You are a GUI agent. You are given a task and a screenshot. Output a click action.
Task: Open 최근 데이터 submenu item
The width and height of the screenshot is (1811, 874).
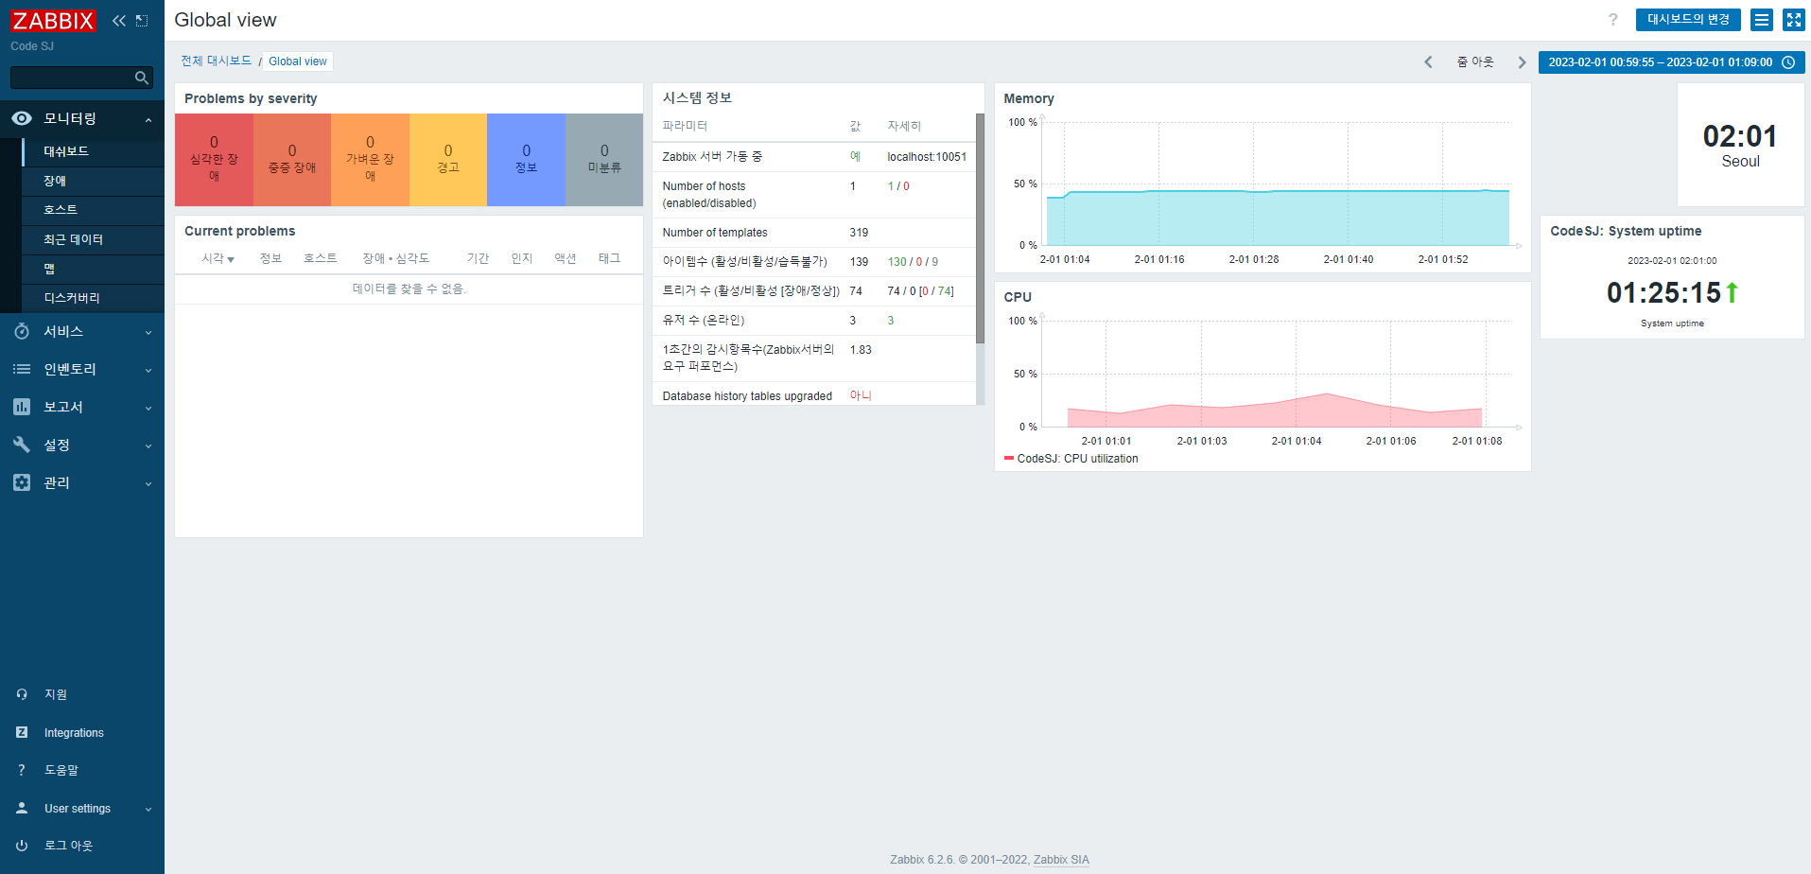tap(93, 239)
